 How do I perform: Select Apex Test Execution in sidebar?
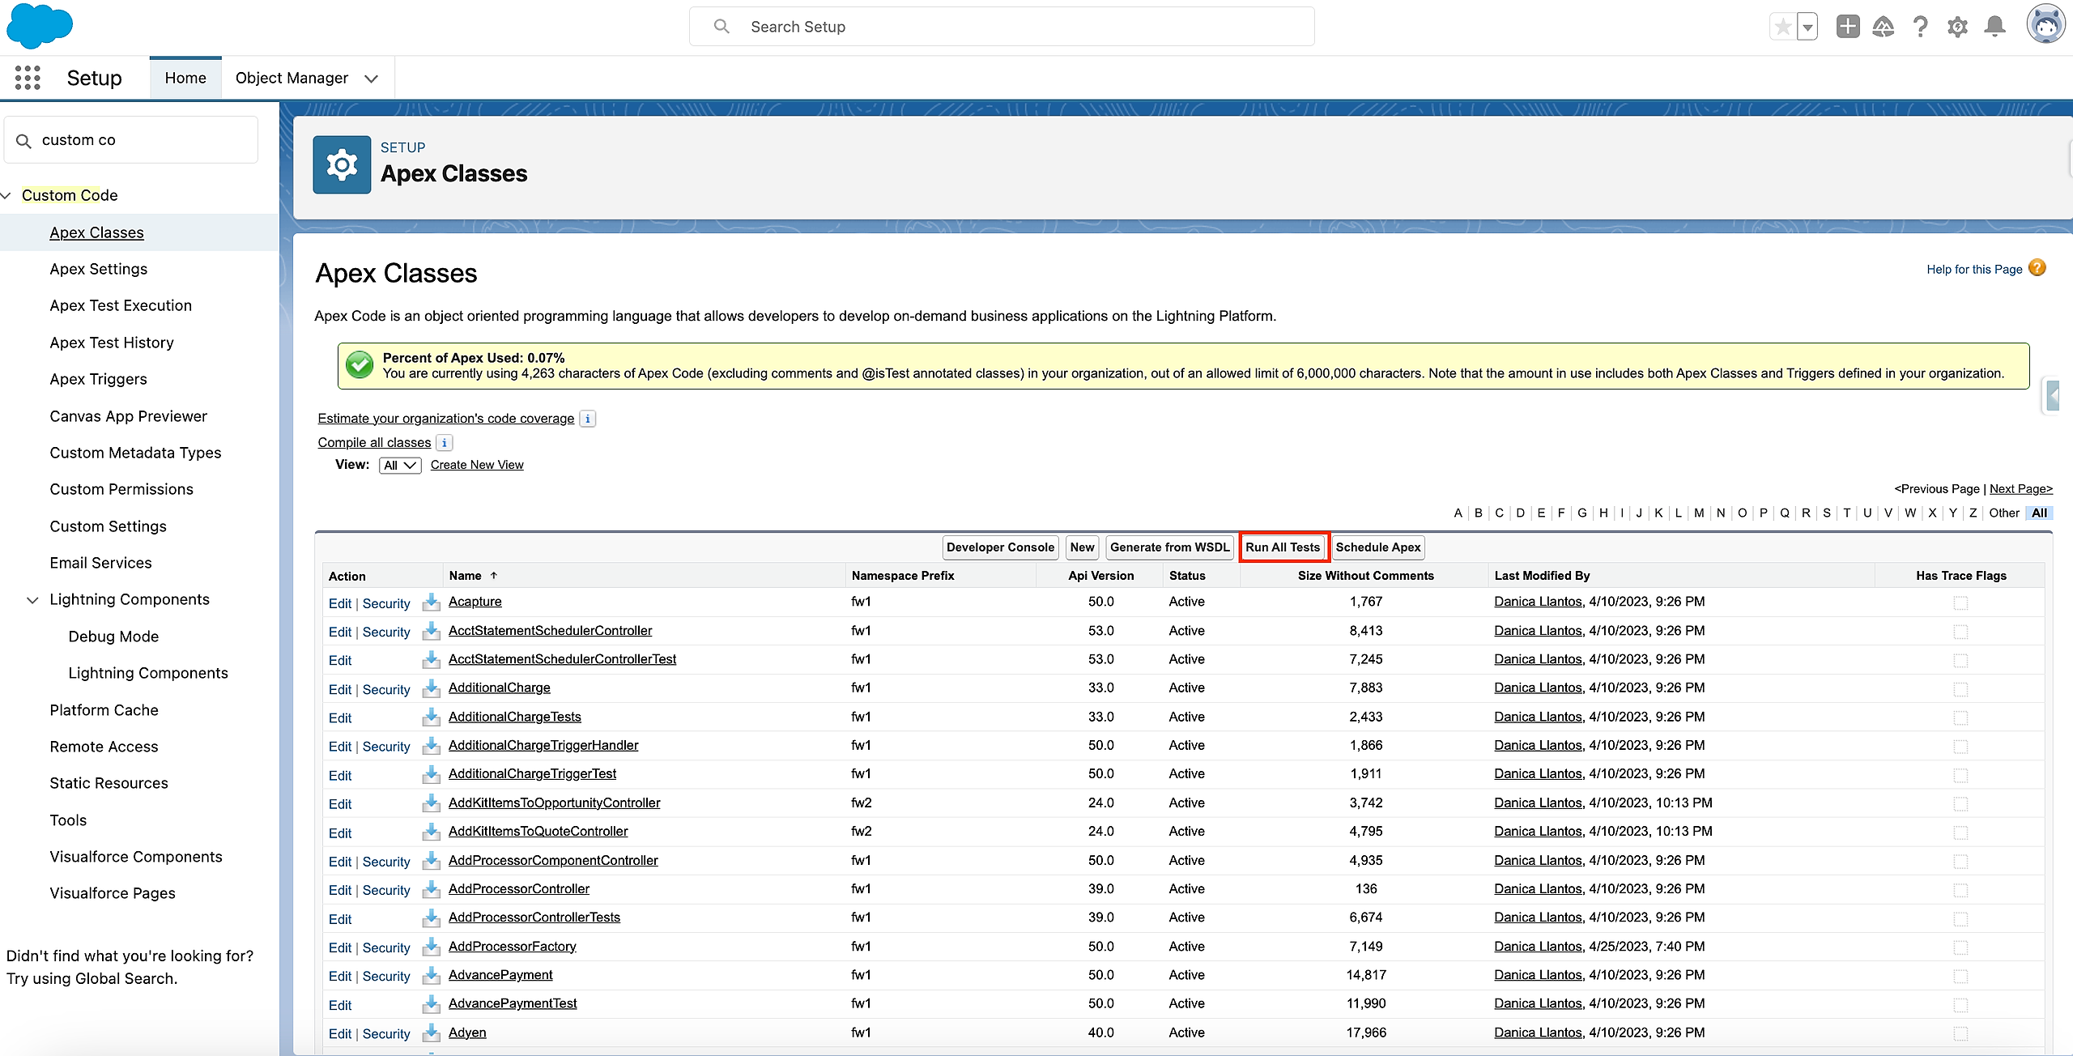click(121, 305)
